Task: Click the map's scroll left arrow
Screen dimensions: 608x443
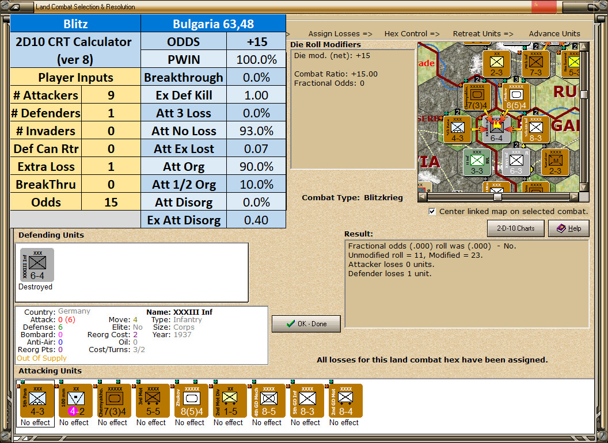Action: coord(422,197)
